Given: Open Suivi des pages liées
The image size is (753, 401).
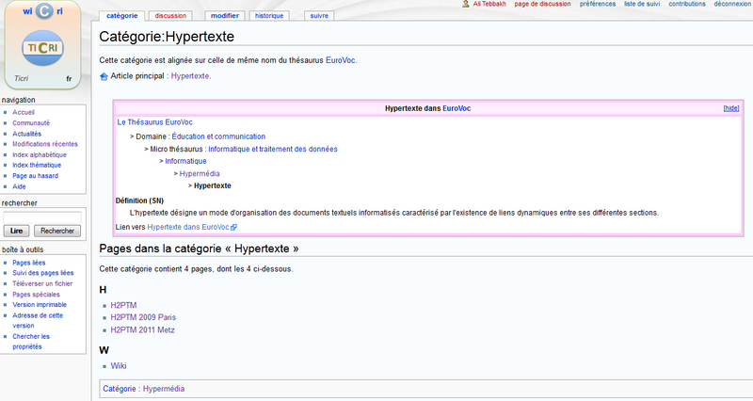Looking at the screenshot, I should [43, 273].
